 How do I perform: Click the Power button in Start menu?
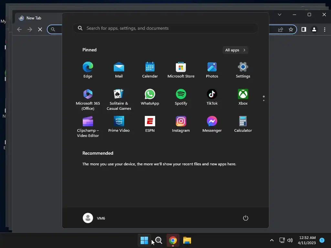coord(246,218)
